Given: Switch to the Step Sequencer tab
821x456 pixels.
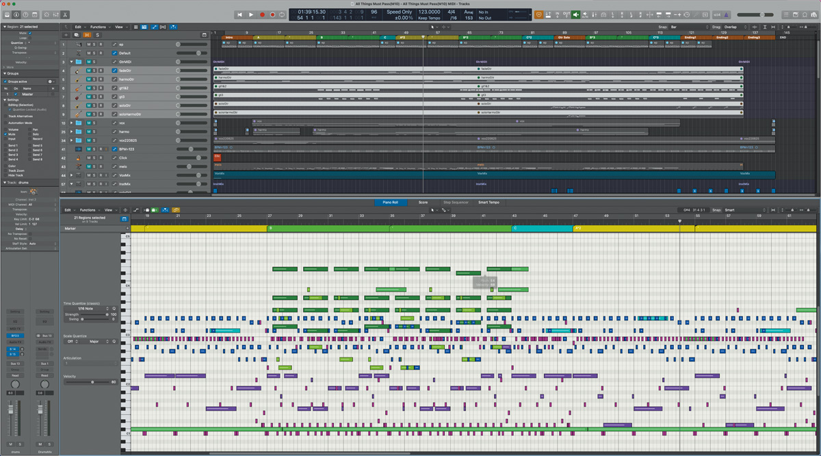Looking at the screenshot, I should (x=456, y=202).
